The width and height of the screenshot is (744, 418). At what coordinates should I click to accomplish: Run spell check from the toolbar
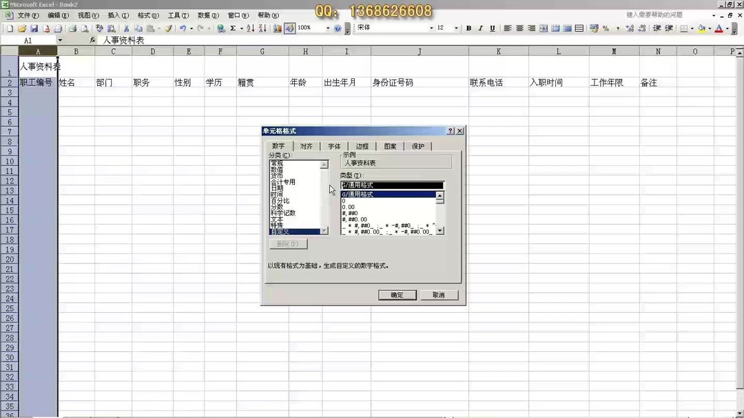100,29
